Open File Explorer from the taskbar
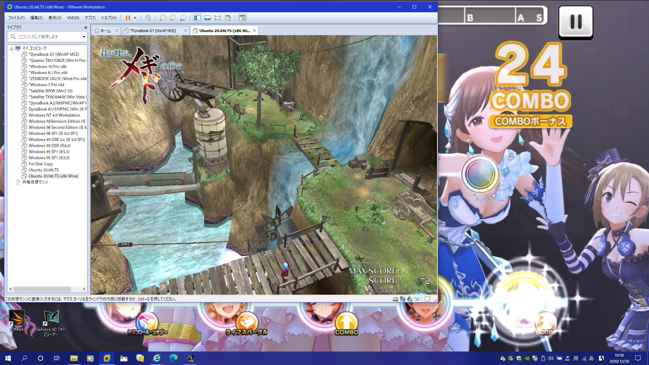 click(x=74, y=358)
